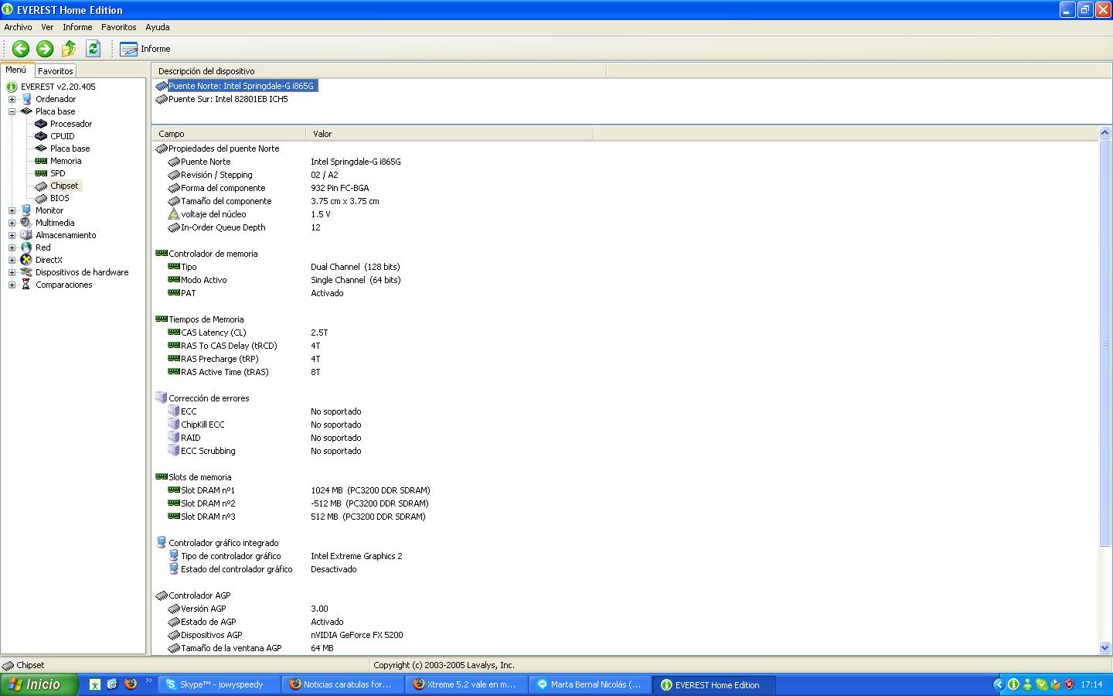Click the Procesador chip icon
The height and width of the screenshot is (696, 1113).
pyautogui.click(x=41, y=124)
